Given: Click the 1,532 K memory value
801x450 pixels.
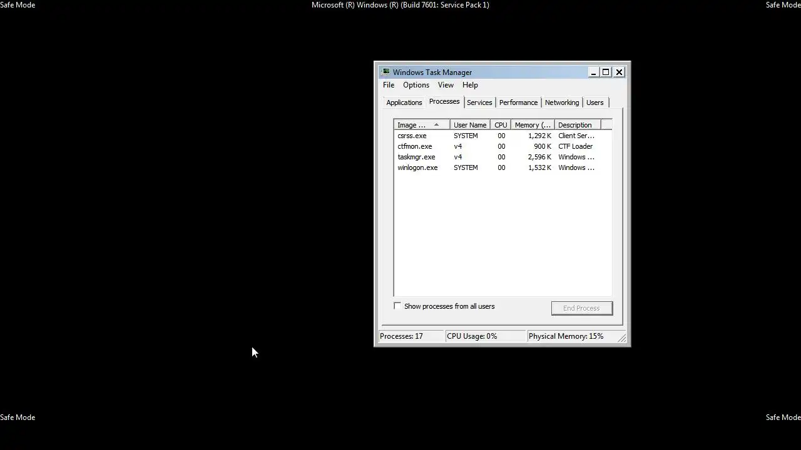Looking at the screenshot, I should 539,167.
